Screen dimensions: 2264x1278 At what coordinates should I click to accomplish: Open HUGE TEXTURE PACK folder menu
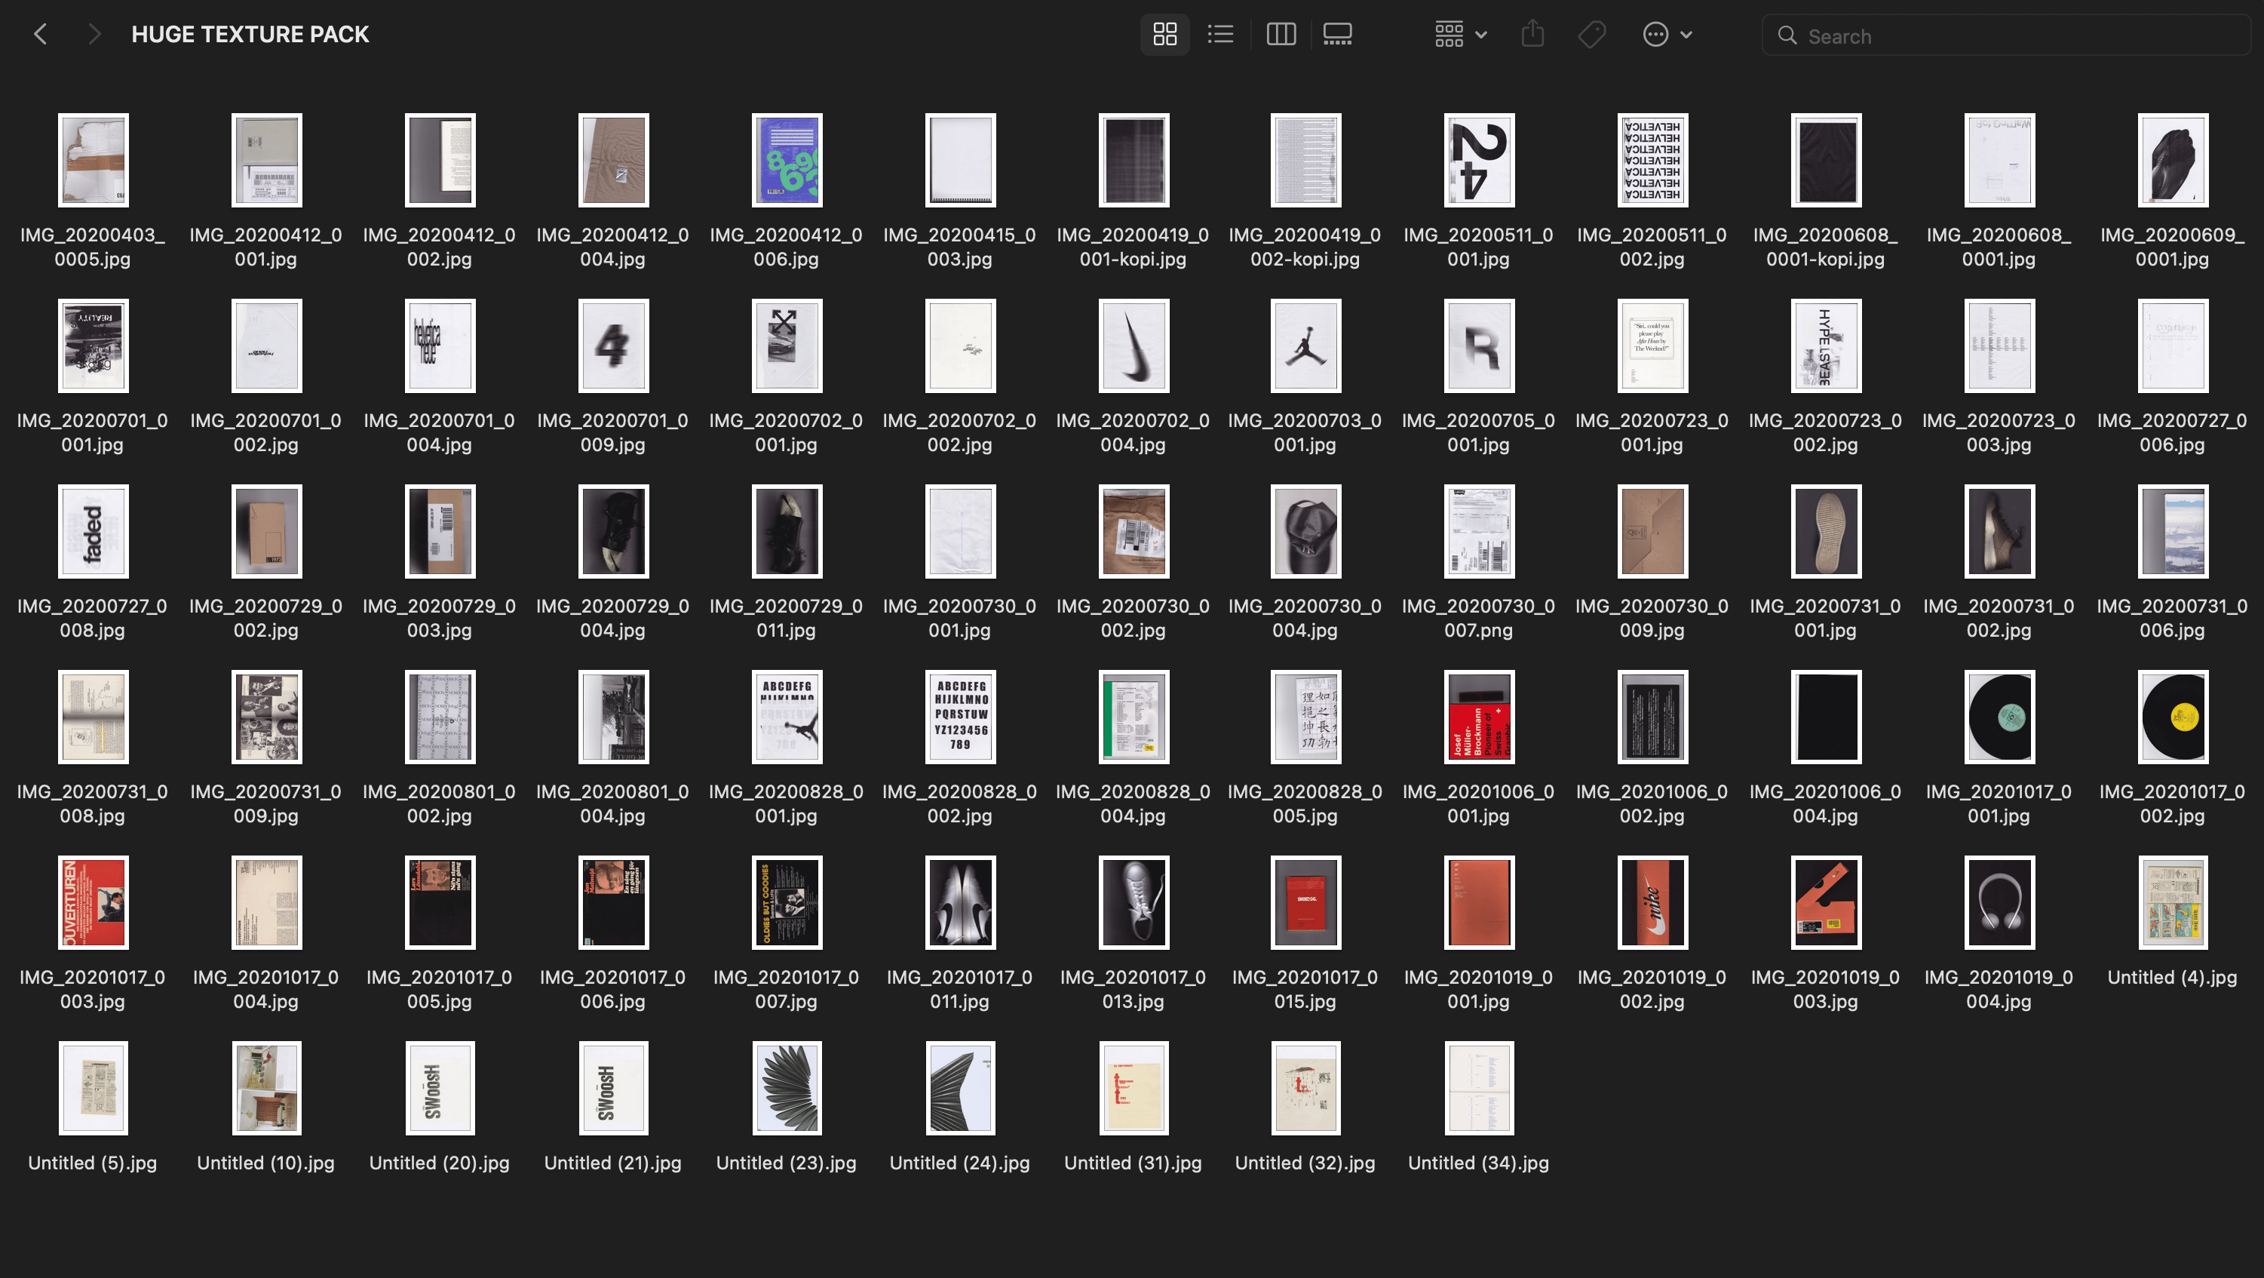[x=250, y=34]
